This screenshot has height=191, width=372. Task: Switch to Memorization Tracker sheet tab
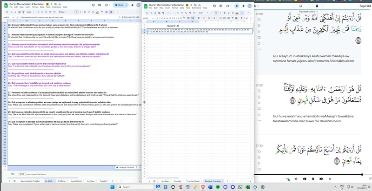pyautogui.click(x=30, y=181)
